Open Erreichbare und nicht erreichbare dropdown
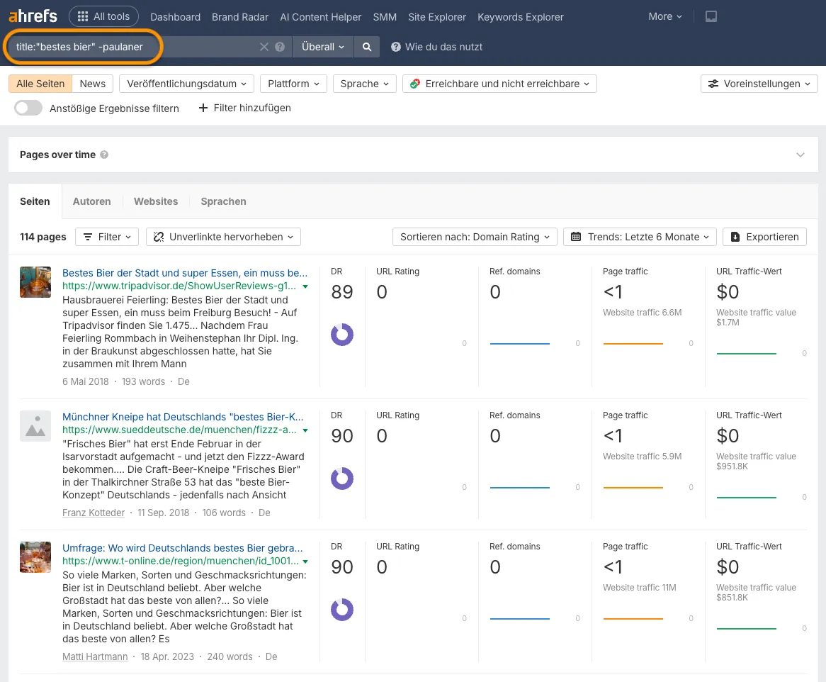The height and width of the screenshot is (682, 826). click(499, 84)
